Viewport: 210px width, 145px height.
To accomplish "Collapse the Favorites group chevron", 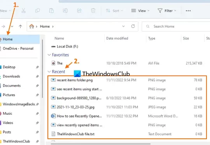I will (49, 55).
